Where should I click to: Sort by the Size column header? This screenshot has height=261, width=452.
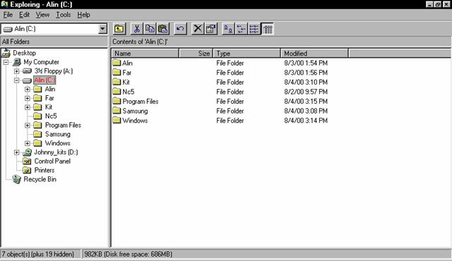pos(196,53)
